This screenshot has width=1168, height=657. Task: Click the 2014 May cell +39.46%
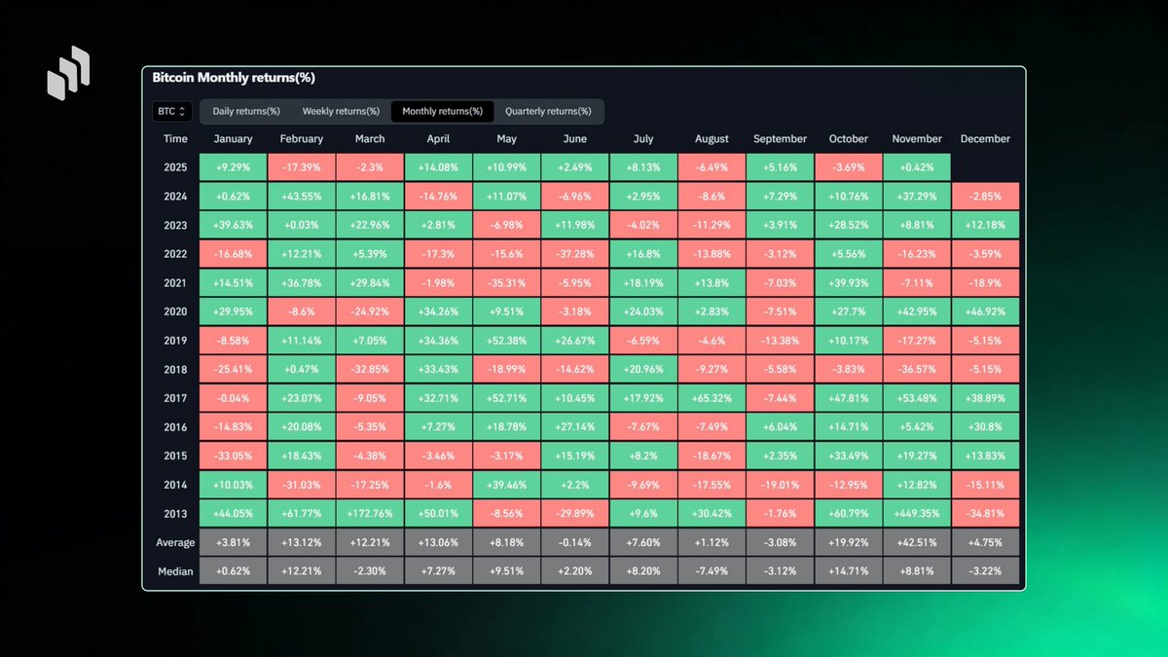(507, 484)
